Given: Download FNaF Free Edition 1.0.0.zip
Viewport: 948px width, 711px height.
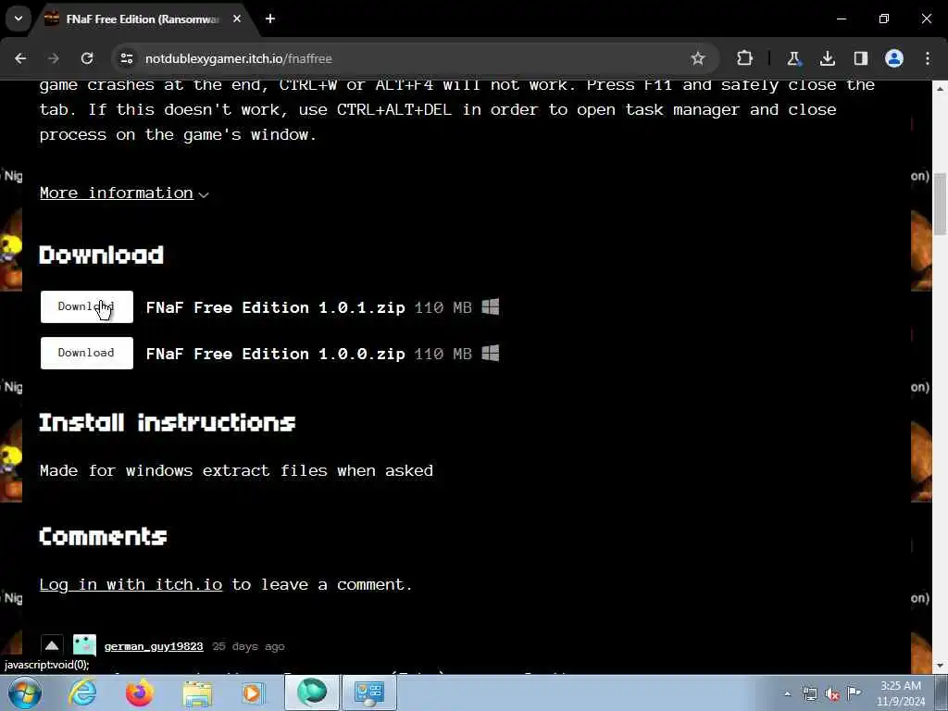Looking at the screenshot, I should coord(86,353).
